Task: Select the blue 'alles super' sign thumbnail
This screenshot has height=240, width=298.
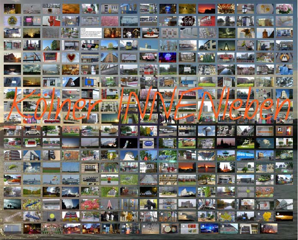Action: 245,155
